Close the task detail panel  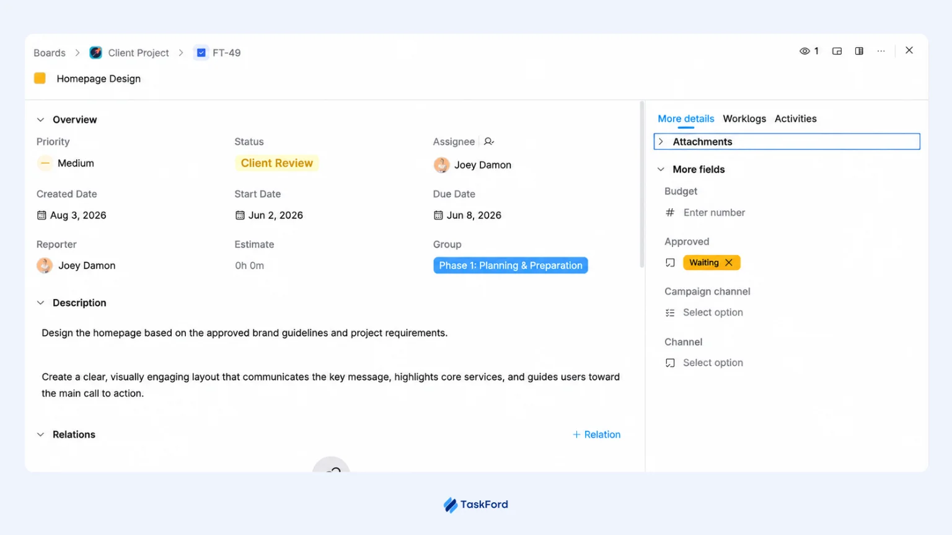pos(909,51)
